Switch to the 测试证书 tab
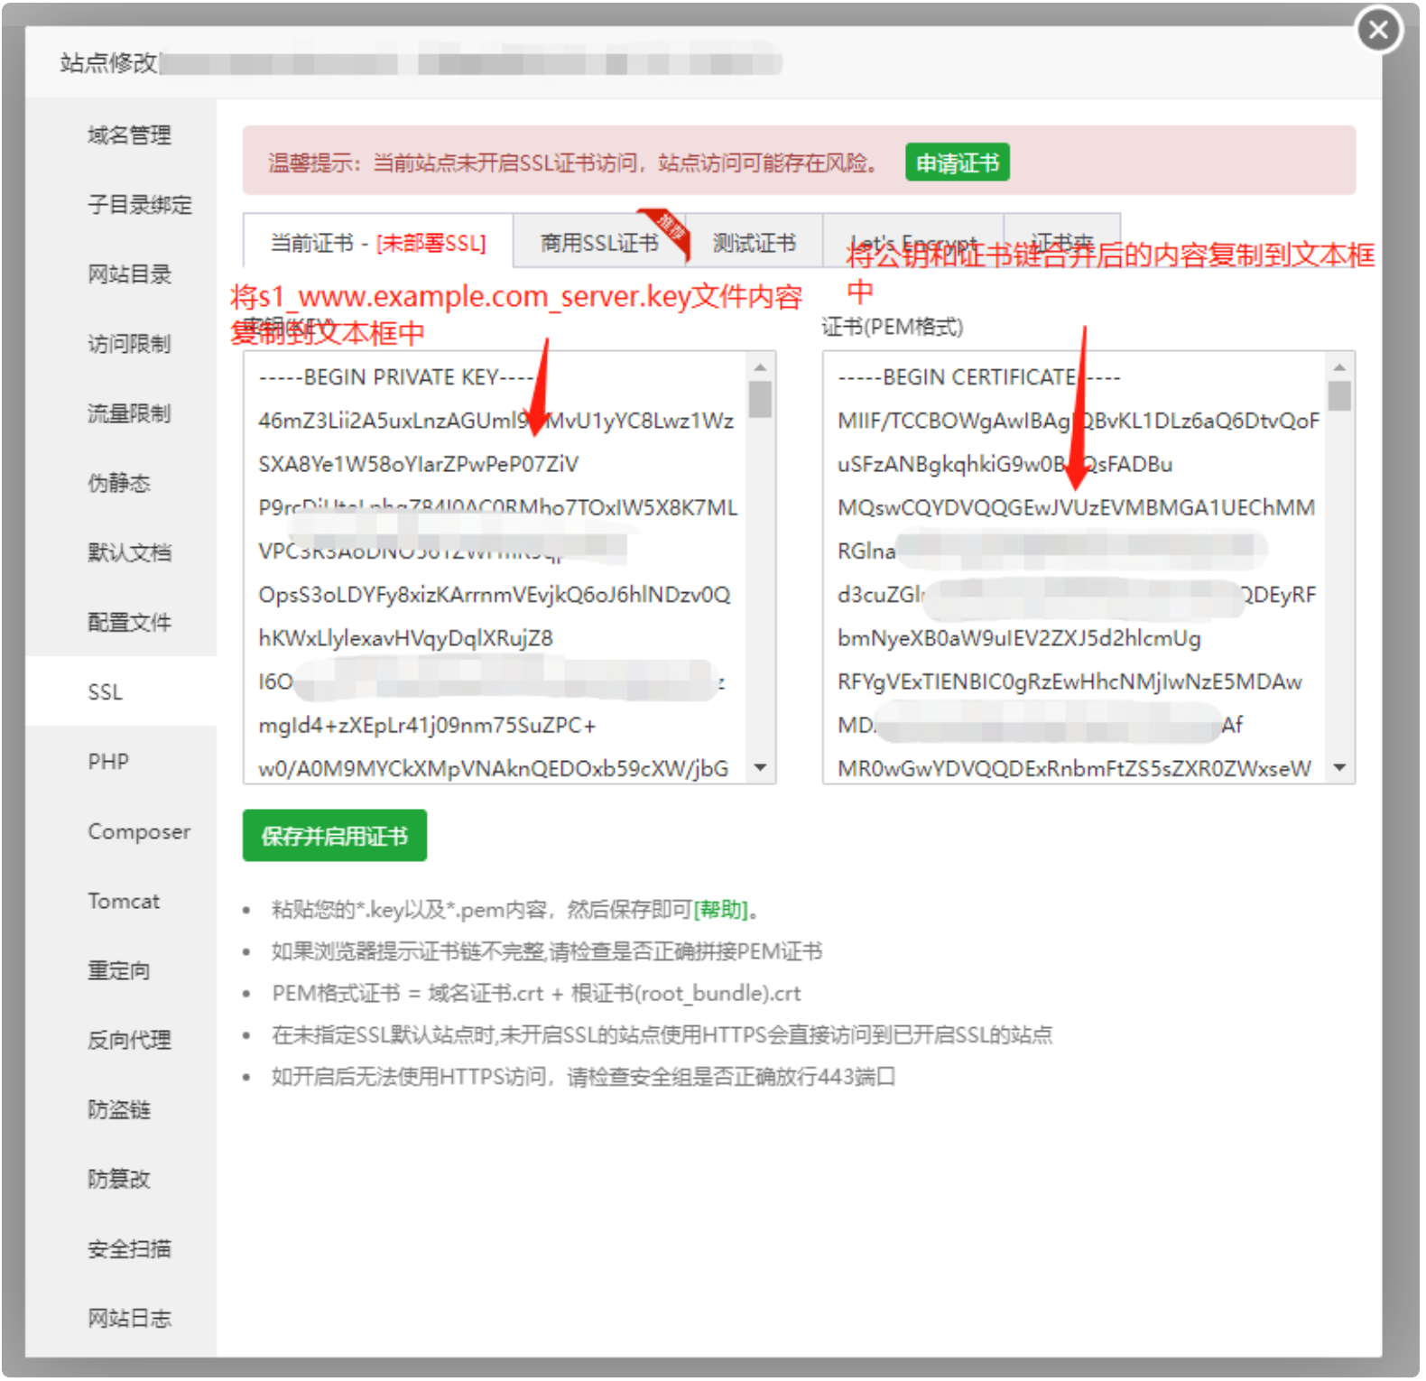Viewport: 1426px width, 1381px height. [x=754, y=243]
